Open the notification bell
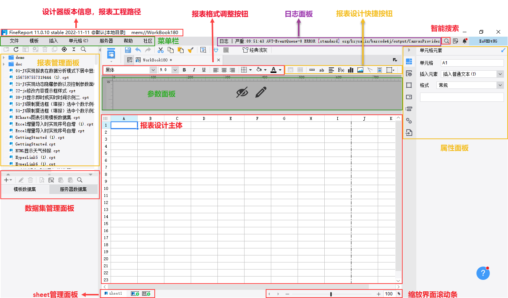The image size is (508, 298). click(465, 41)
